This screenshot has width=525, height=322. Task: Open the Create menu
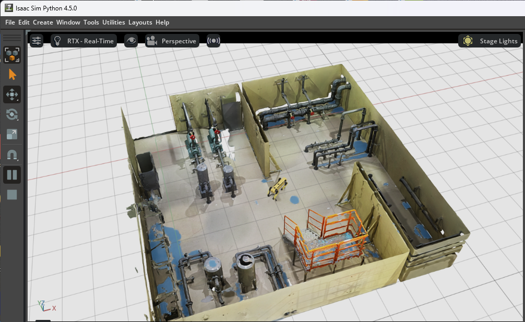click(x=43, y=22)
